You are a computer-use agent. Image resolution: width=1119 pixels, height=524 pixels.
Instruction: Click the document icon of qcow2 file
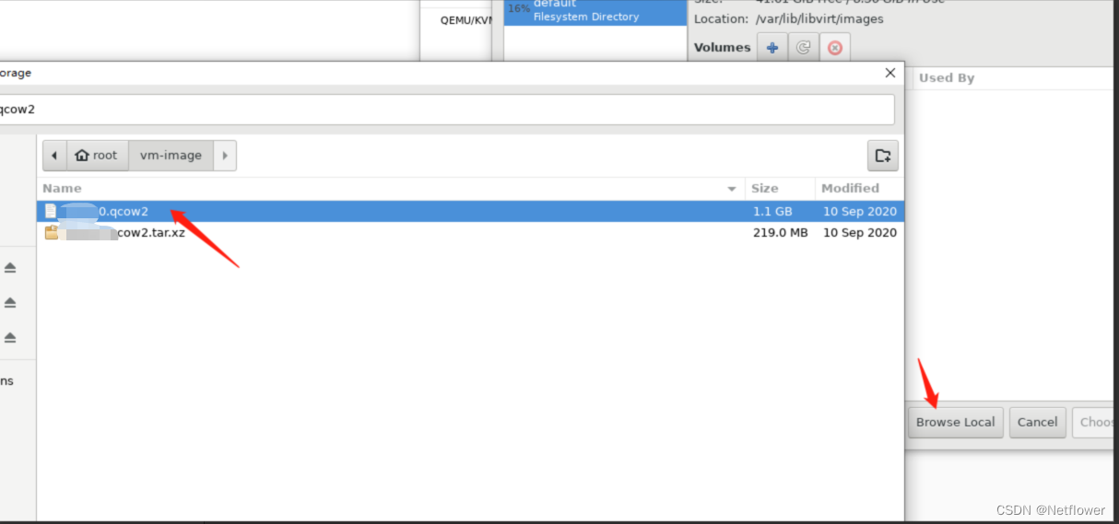(x=51, y=211)
